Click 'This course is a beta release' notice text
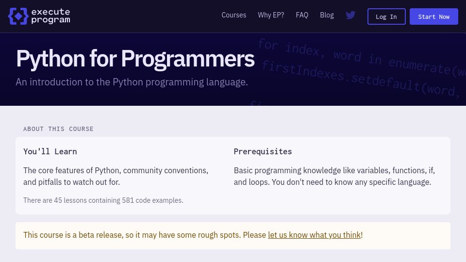The width and height of the screenshot is (466, 262). click(x=193, y=235)
